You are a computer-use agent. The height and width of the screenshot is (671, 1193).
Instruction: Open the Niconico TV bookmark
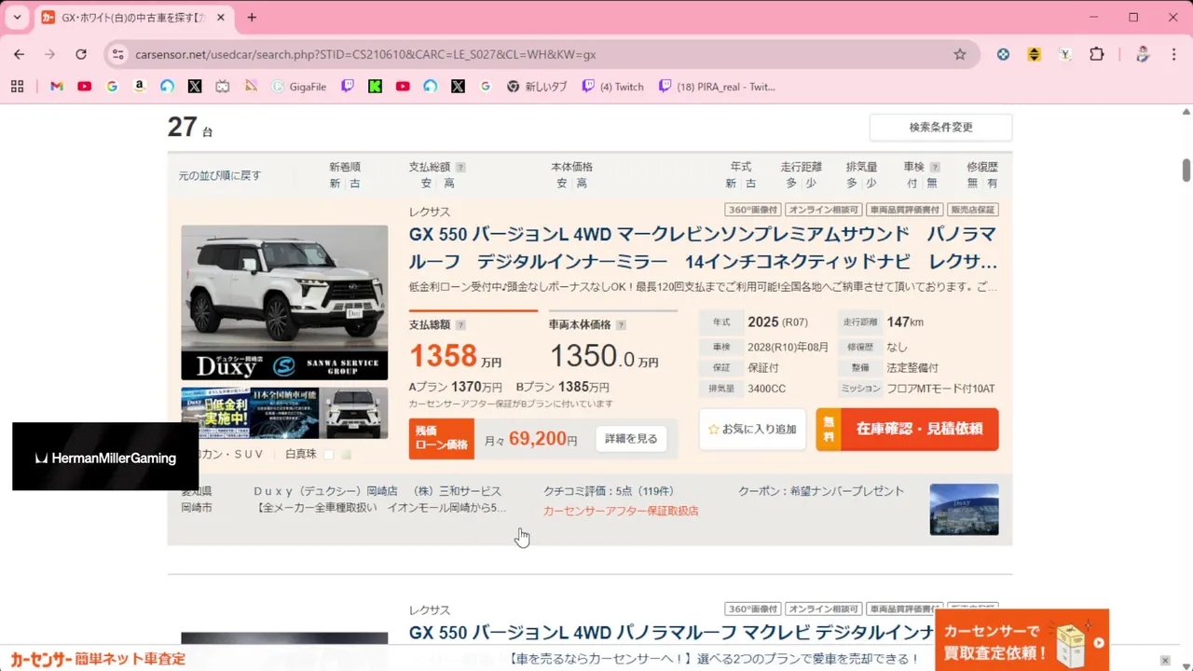(x=222, y=87)
